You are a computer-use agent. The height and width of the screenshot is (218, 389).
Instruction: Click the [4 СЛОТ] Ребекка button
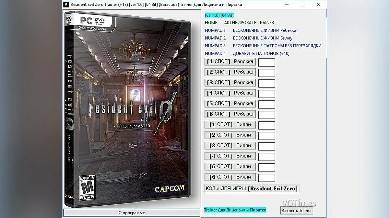[230, 93]
